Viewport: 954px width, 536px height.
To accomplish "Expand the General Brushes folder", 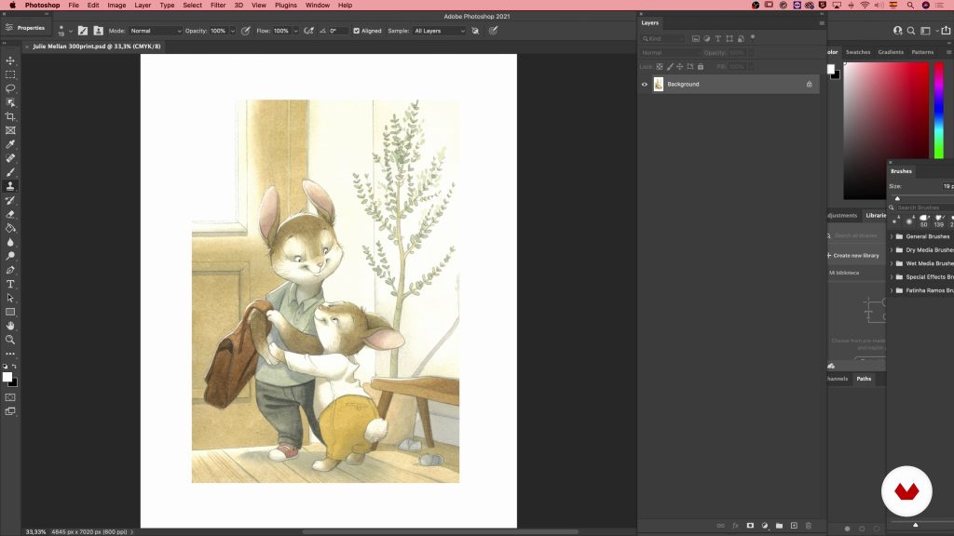I will point(892,236).
